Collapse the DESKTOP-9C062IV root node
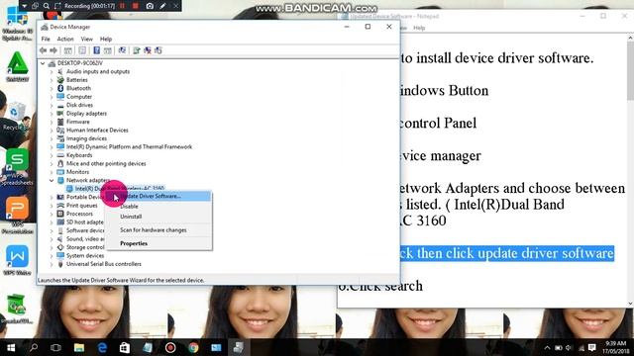The height and width of the screenshot is (356, 634). pyautogui.click(x=43, y=63)
